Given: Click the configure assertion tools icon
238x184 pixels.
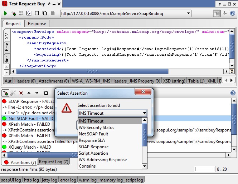Looking at the screenshot, I should 13,93.
